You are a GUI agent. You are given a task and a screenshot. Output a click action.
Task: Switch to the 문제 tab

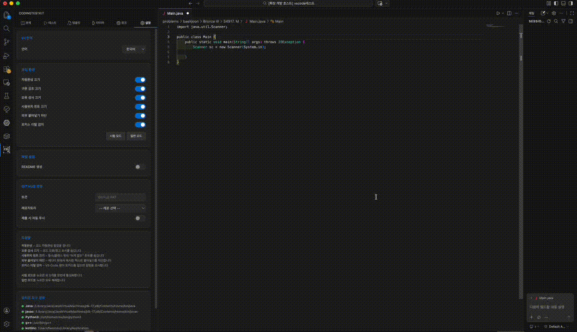click(x=26, y=23)
